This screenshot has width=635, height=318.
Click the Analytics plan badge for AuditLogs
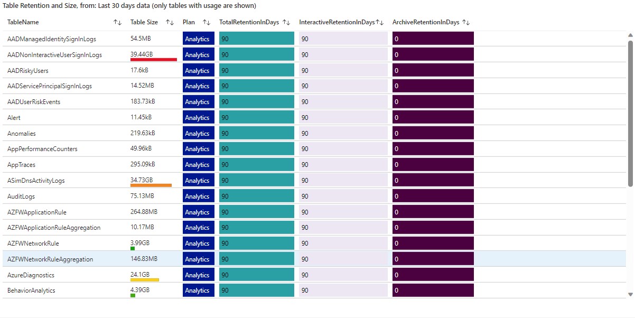click(199, 197)
